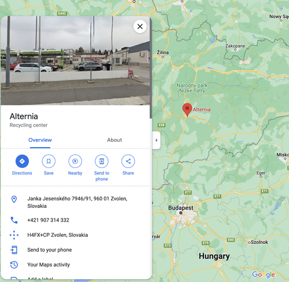Click the red Alternia map marker

tap(187, 109)
